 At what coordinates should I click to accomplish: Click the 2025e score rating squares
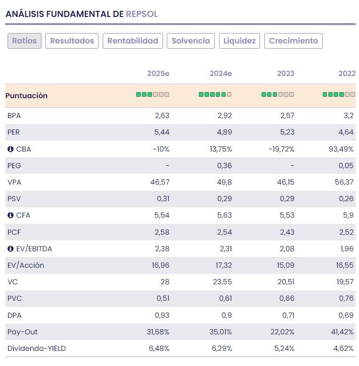point(153,94)
